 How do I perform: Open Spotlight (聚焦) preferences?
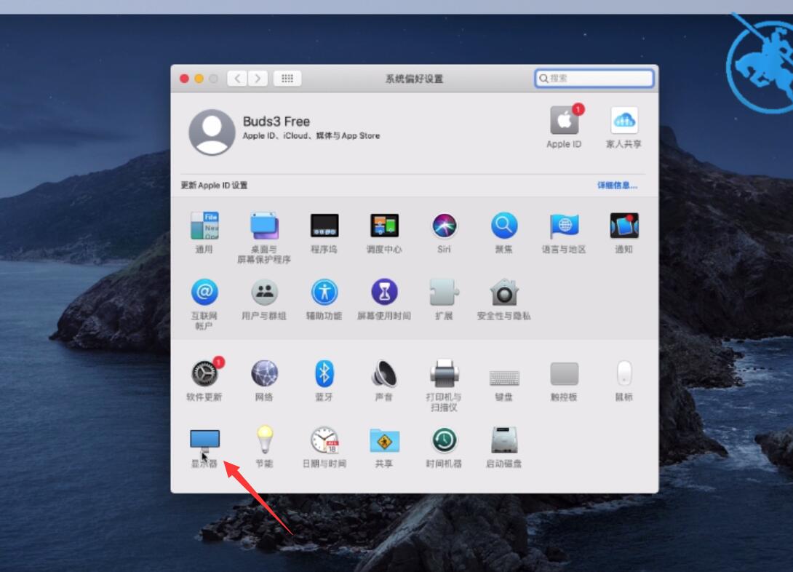(x=504, y=226)
